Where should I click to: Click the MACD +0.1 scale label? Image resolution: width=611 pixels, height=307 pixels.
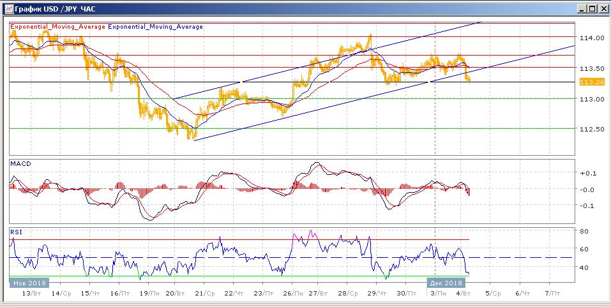click(x=586, y=173)
